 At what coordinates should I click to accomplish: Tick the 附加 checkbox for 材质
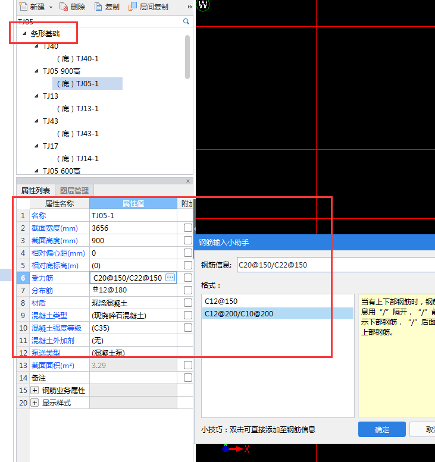click(x=188, y=303)
